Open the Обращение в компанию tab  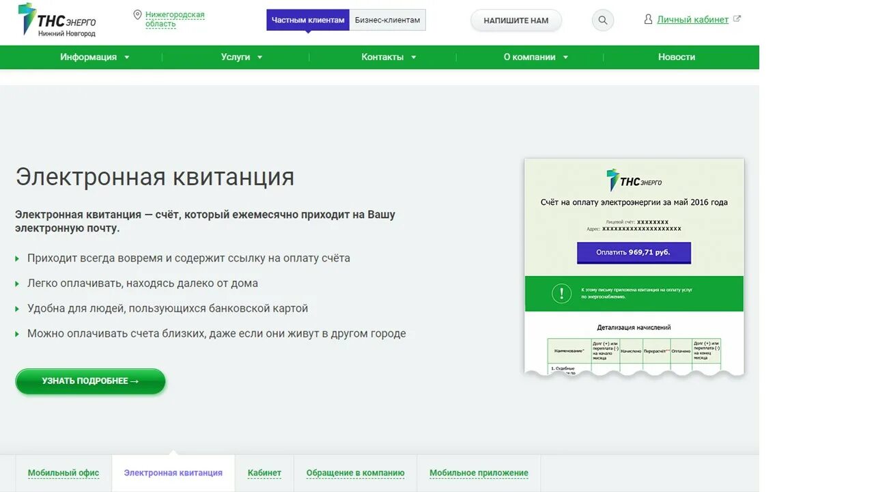pyautogui.click(x=355, y=473)
